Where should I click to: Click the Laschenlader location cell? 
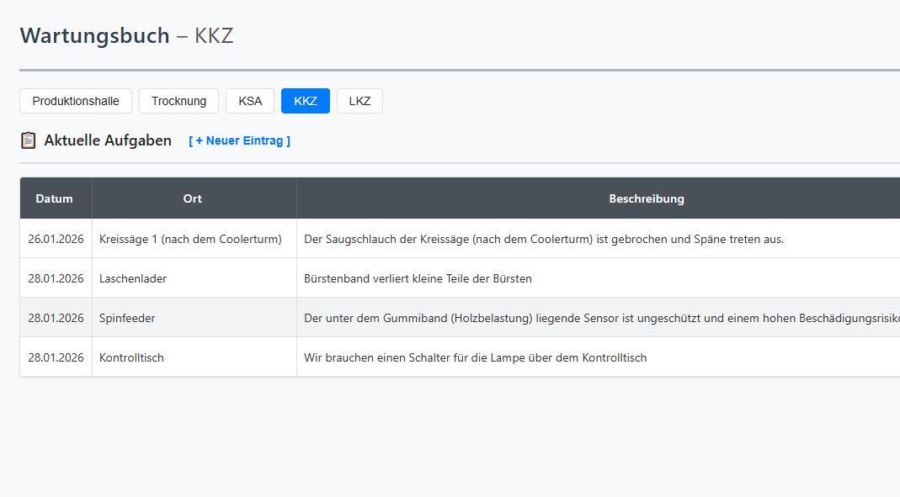(194, 278)
